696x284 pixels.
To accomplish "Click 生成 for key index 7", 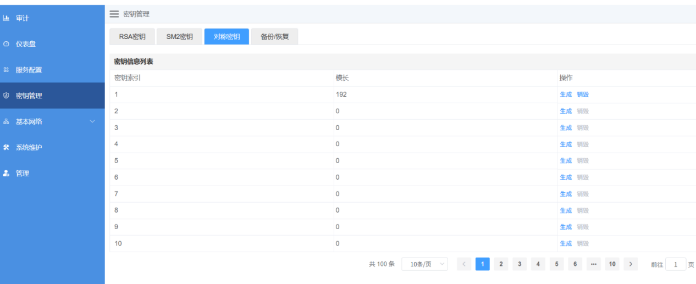I will [x=566, y=193].
